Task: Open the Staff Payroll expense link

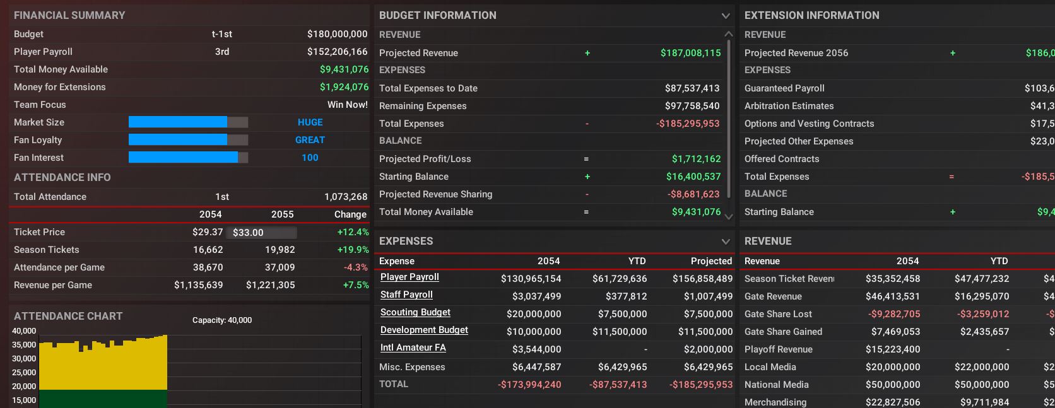Action: (x=406, y=294)
